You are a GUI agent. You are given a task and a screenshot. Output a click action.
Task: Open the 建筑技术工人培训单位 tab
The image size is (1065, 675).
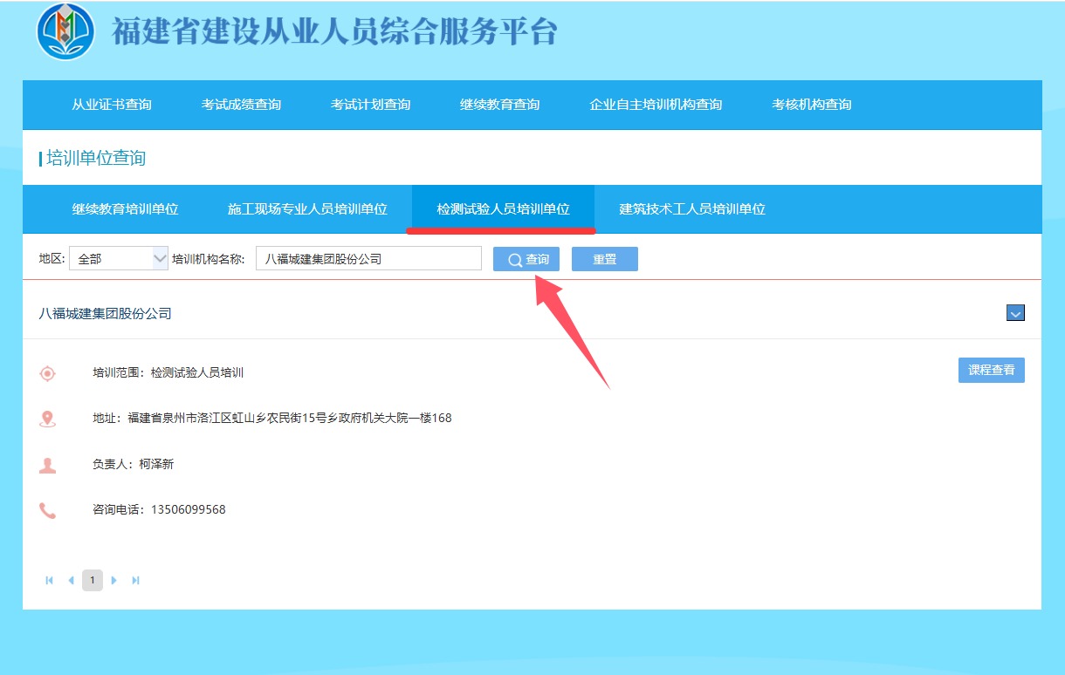(691, 209)
